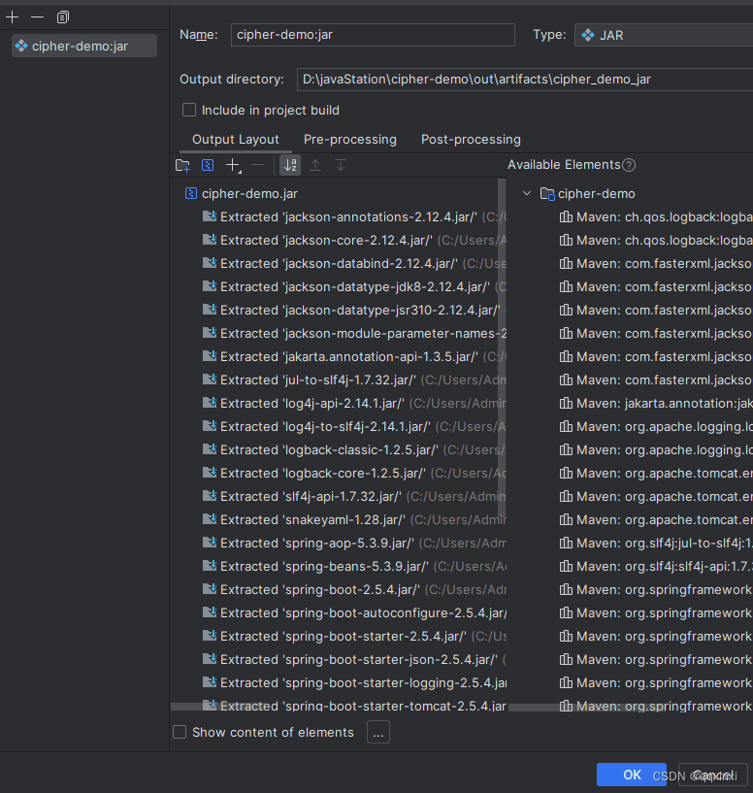Screen dimensions: 753x793
Task: Click icon of spring-boot-starter-json extracted entry
Action: point(210,658)
